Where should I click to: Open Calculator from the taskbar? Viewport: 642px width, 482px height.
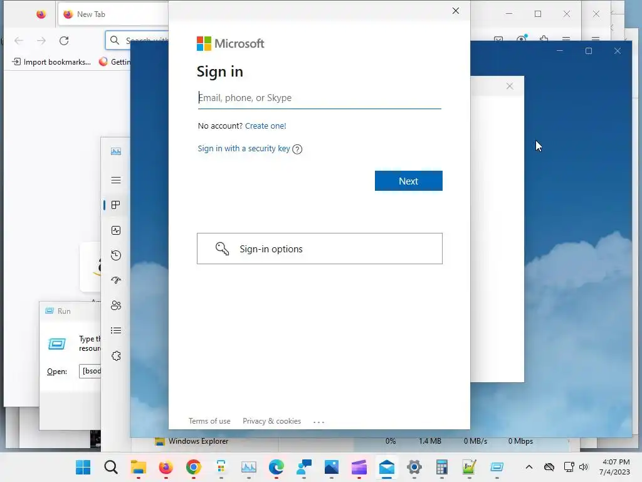[442, 467]
